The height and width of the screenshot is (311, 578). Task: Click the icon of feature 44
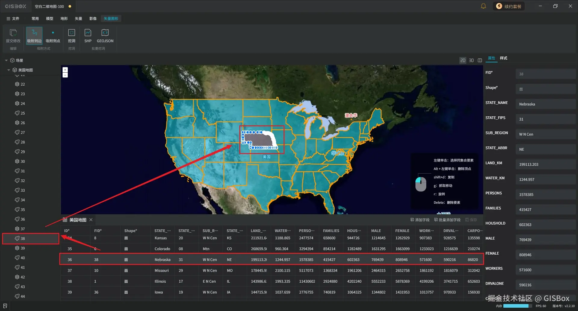pyautogui.click(x=17, y=297)
